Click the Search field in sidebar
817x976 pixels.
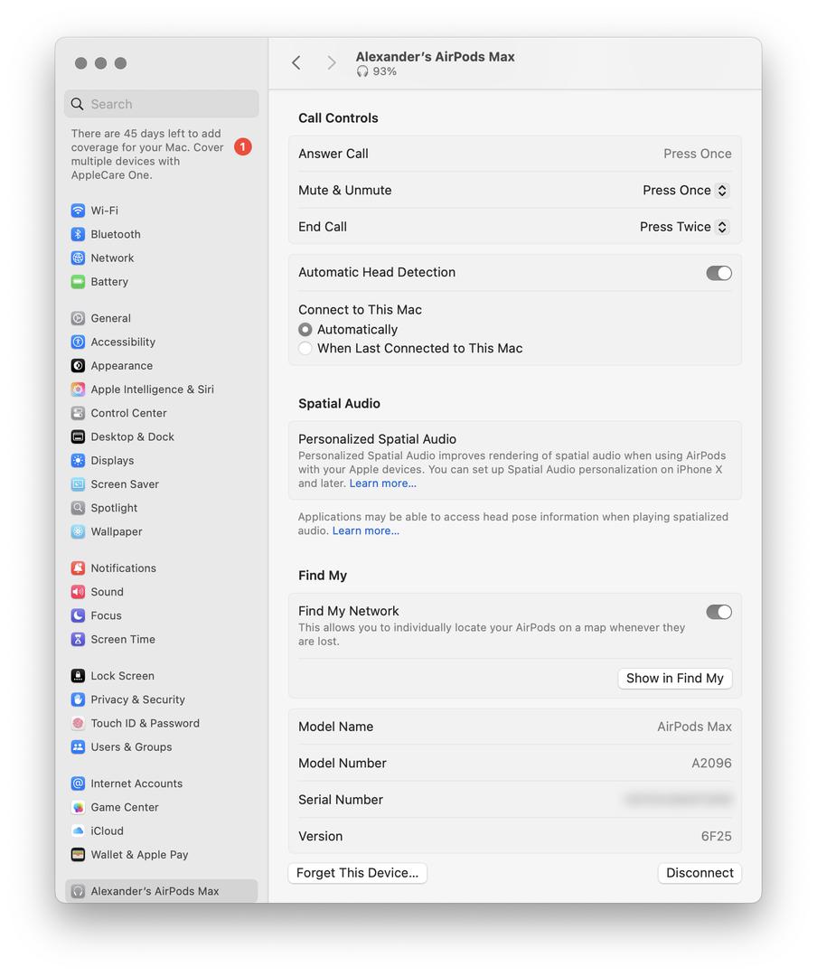pos(161,104)
